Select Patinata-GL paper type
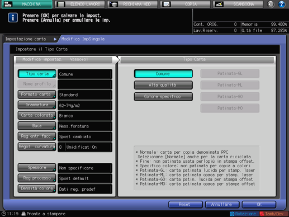Image resolution: width=289 pixels, height=217 pixels. 230,73
